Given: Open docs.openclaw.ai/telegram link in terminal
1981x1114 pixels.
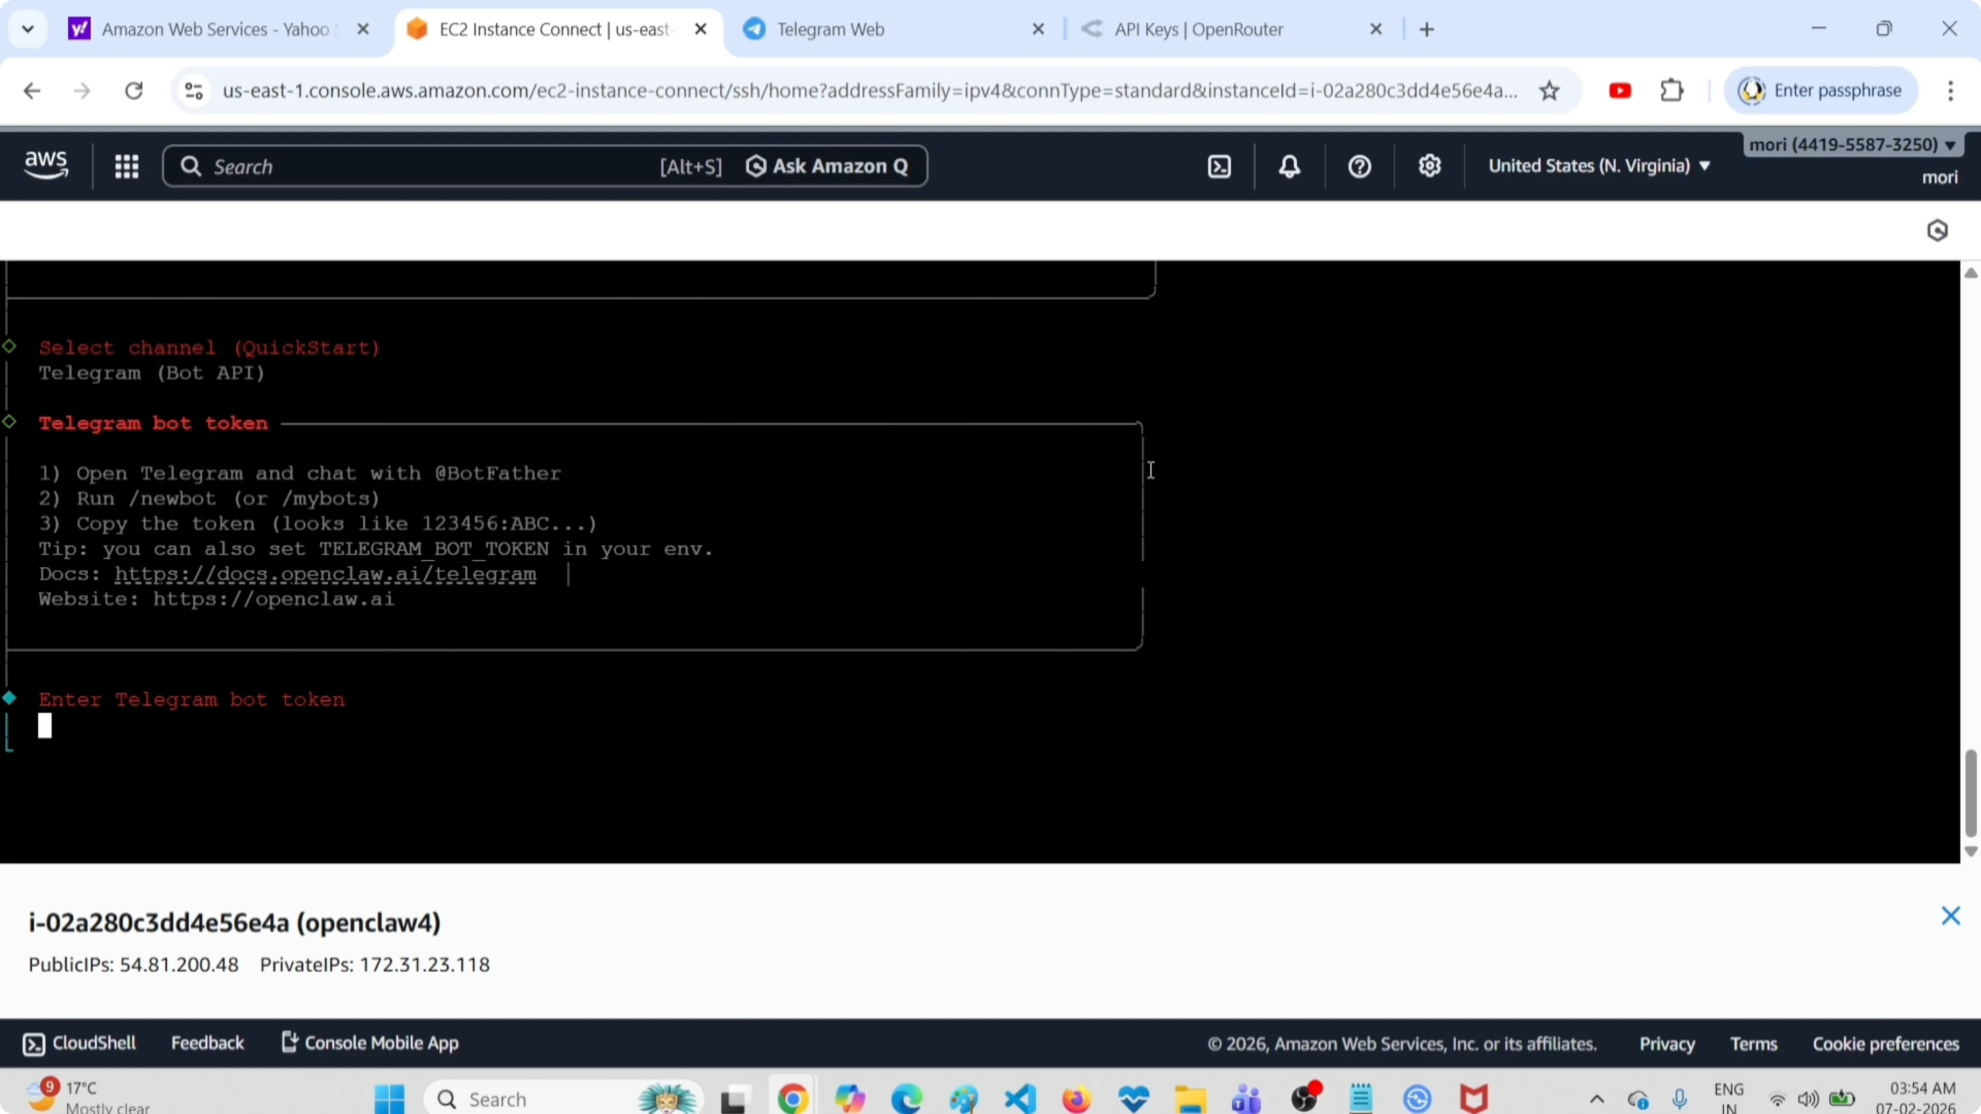Looking at the screenshot, I should [x=325, y=574].
